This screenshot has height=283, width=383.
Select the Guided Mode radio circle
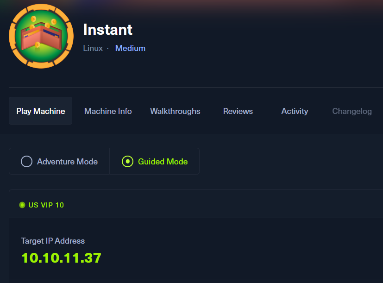127,162
